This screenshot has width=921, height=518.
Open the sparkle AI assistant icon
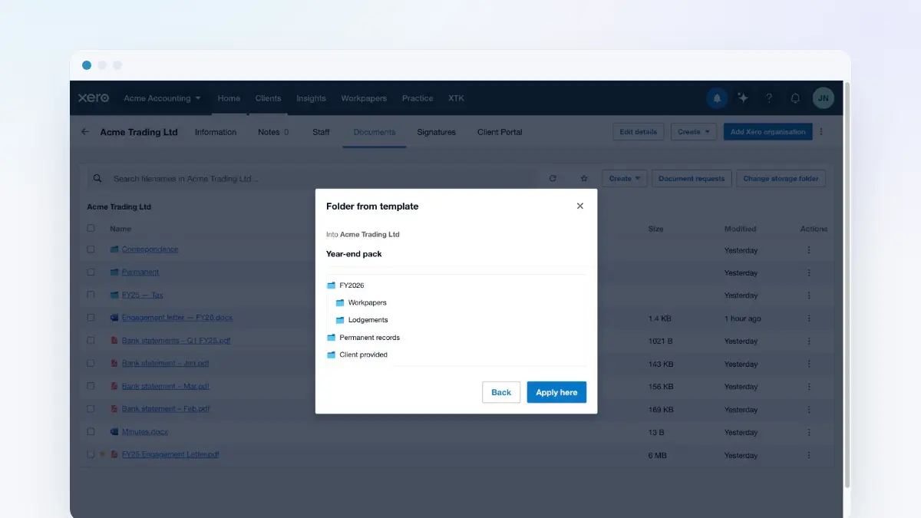[743, 98]
